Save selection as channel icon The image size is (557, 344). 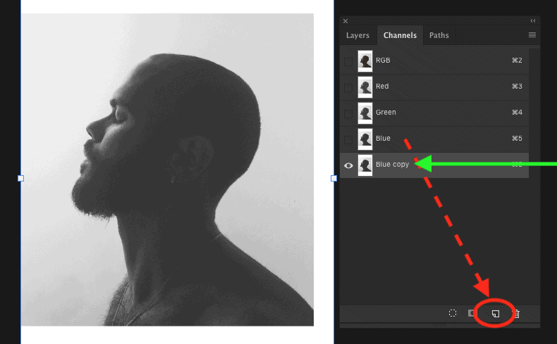[x=472, y=313]
